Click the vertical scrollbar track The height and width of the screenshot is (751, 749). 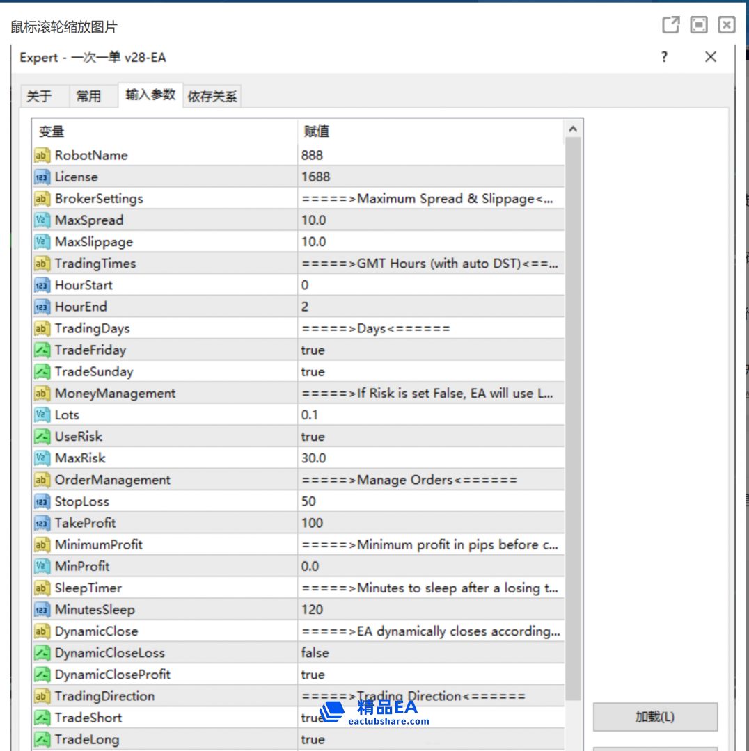573,417
